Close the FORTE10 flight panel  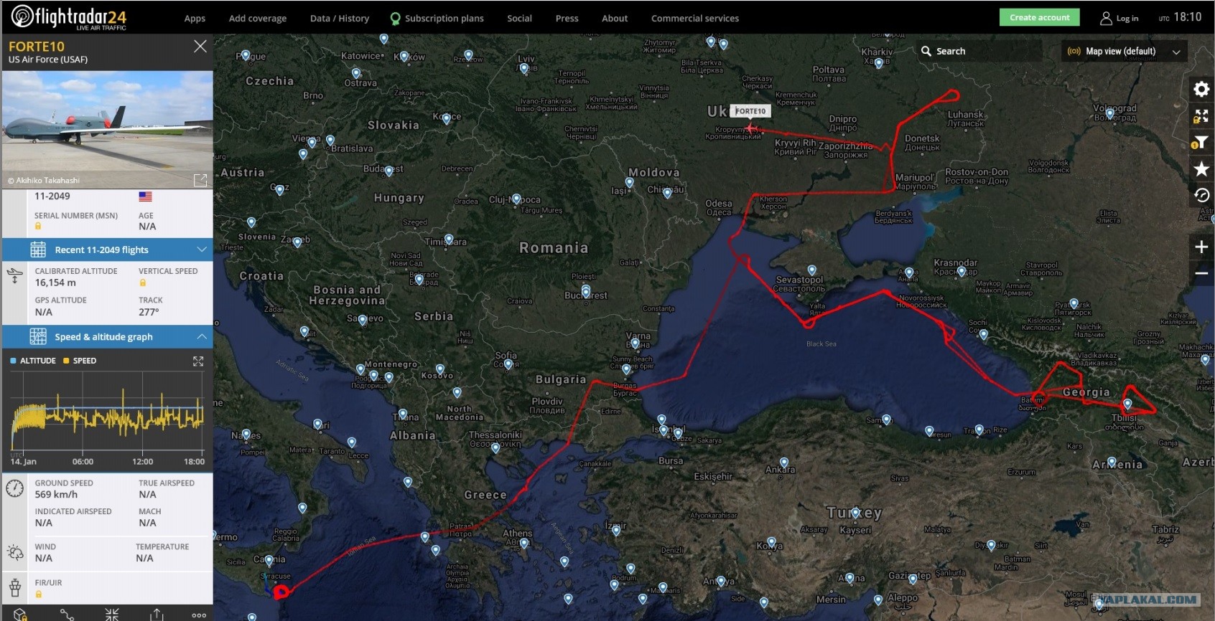tap(200, 47)
